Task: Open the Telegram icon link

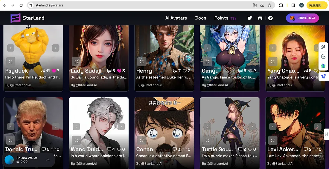Action: pyautogui.click(x=270, y=18)
